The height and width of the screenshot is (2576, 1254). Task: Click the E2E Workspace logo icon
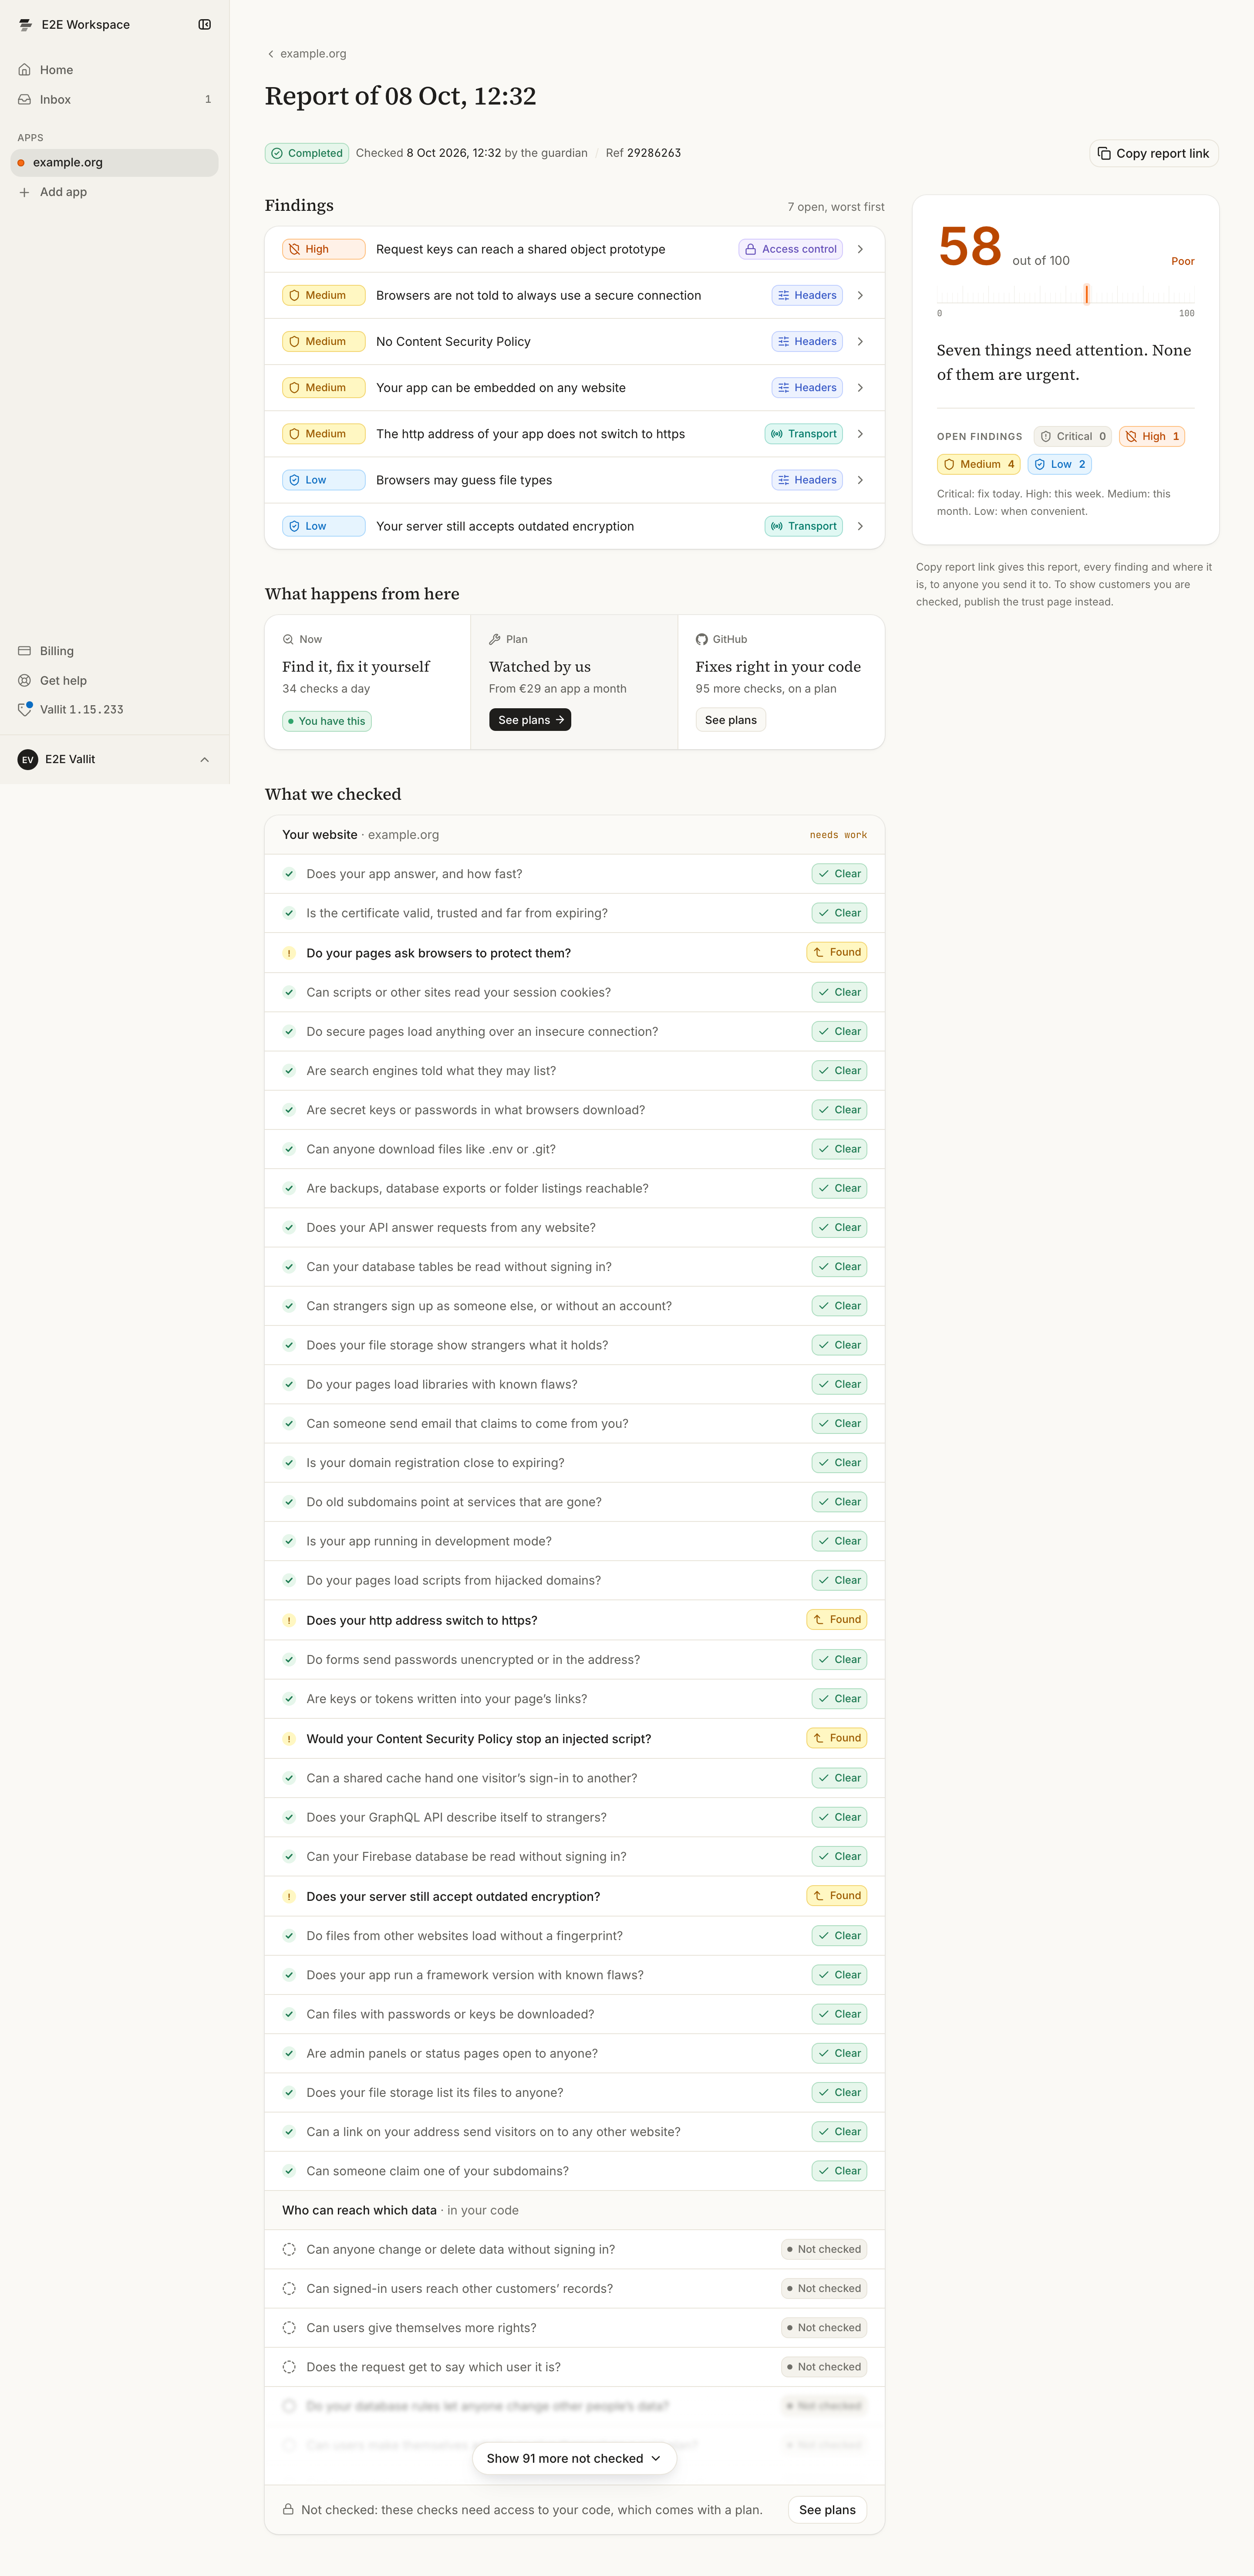tap(25, 25)
